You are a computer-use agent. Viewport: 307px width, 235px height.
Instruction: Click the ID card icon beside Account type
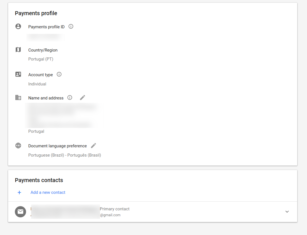click(x=18, y=75)
